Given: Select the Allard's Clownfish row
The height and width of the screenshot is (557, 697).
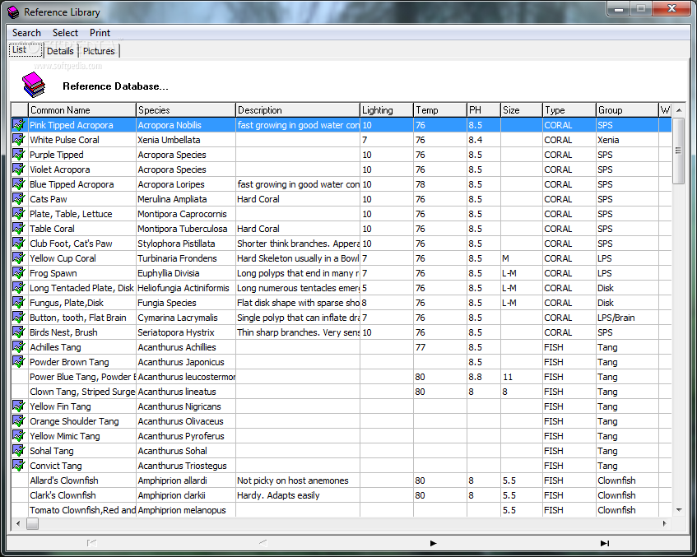Looking at the screenshot, I should click(x=342, y=480).
